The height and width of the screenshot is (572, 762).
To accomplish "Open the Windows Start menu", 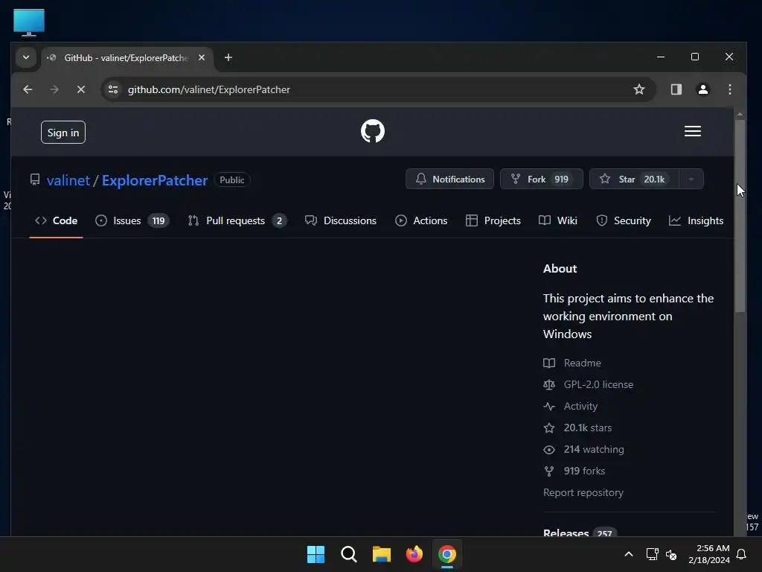I will coord(316,554).
